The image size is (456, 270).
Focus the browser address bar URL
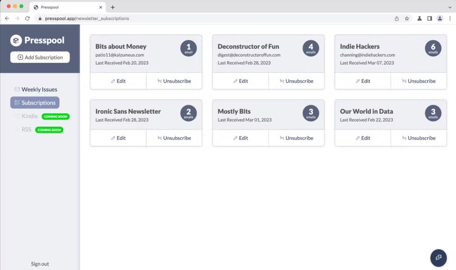pyautogui.click(x=87, y=18)
